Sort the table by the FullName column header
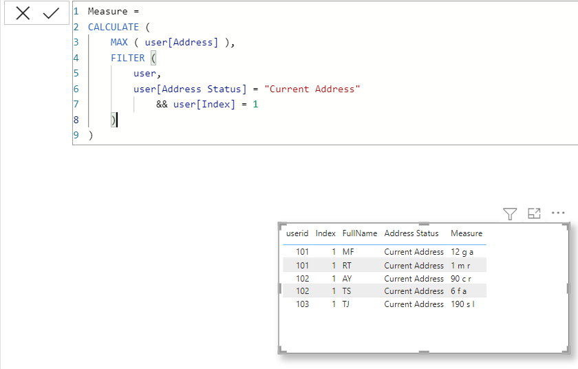This screenshot has height=369, width=578. click(x=360, y=233)
